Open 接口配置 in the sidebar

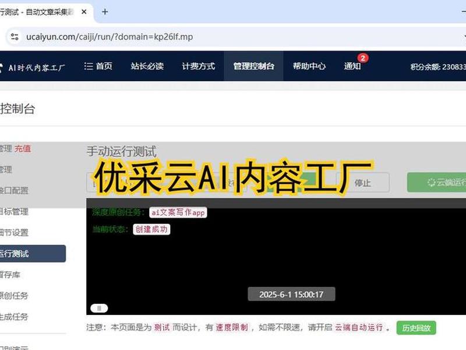click(14, 191)
